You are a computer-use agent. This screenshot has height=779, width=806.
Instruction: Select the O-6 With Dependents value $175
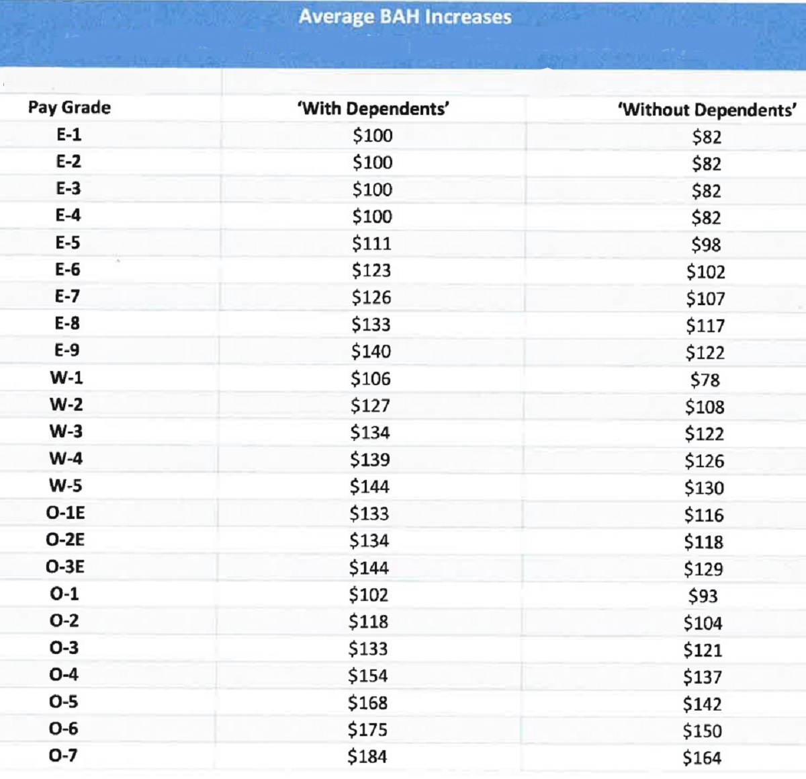click(368, 729)
